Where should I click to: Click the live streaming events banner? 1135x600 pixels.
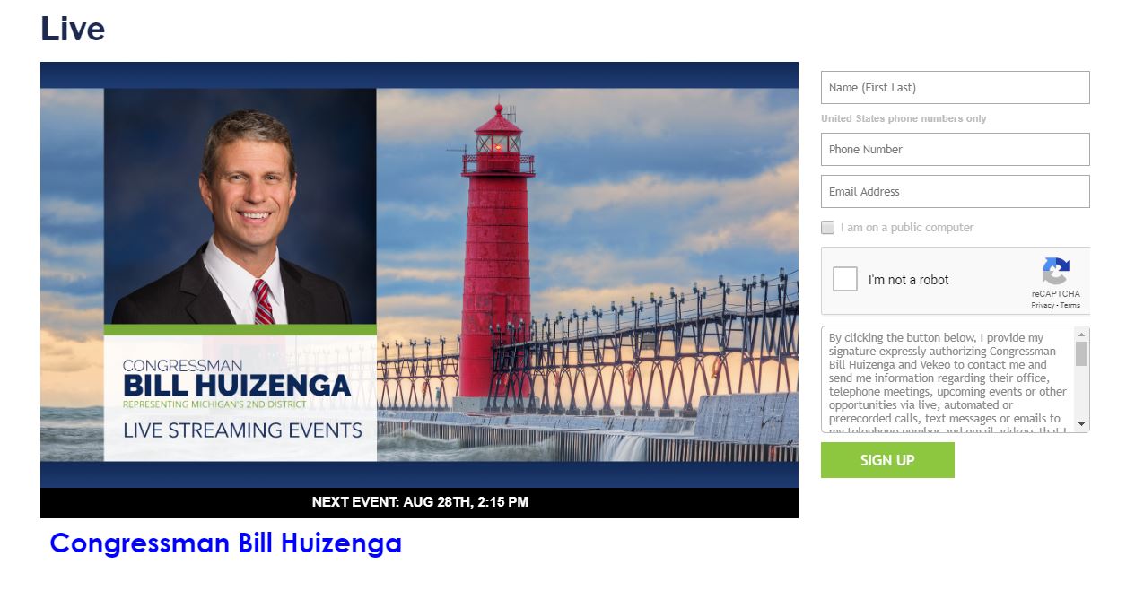pyautogui.click(x=419, y=274)
